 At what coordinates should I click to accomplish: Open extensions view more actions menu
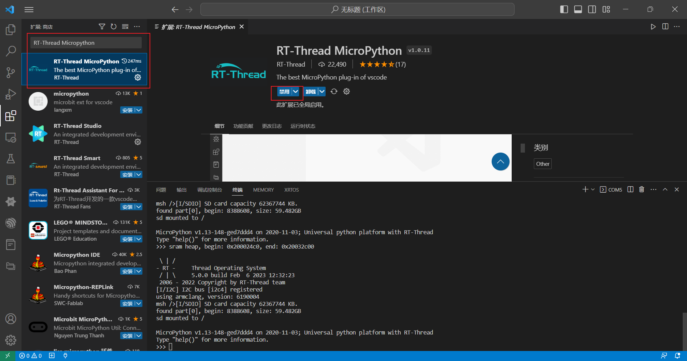click(x=137, y=27)
